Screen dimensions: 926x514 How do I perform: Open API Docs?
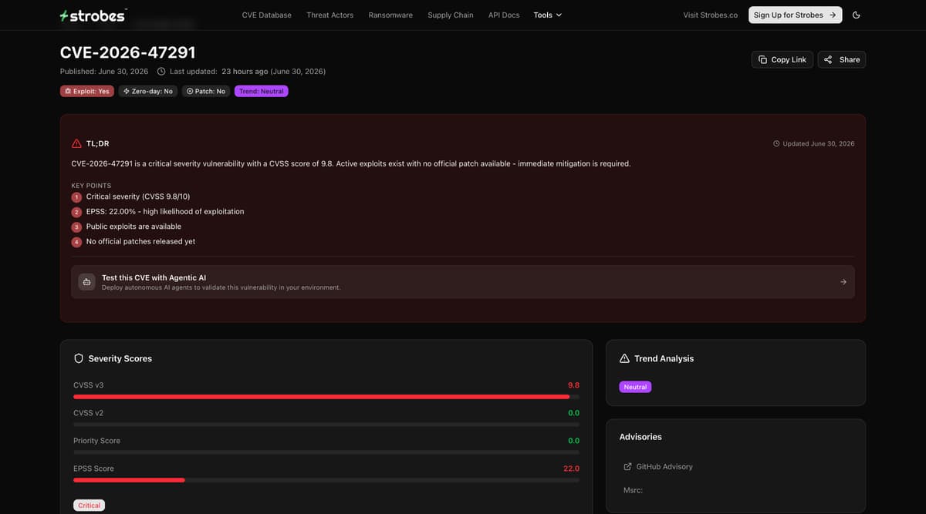pyautogui.click(x=504, y=15)
